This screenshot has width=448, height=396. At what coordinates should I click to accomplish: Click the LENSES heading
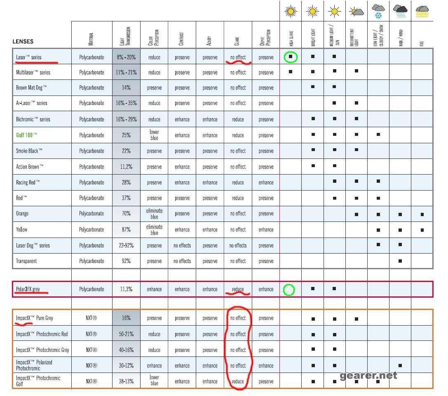click(23, 41)
